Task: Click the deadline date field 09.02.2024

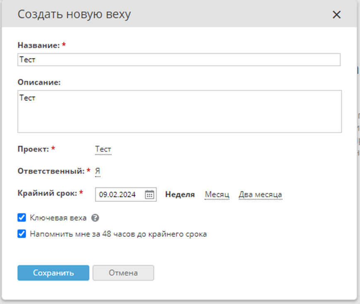Action: [x=120, y=195]
